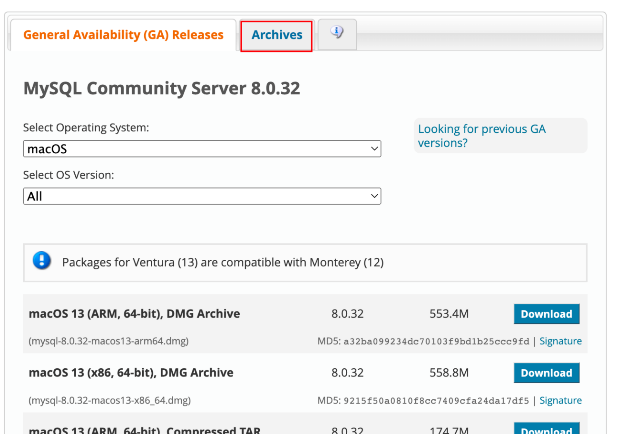Click the macOS dropdown chevron arrow
This screenshot has height=434, width=617.
[x=374, y=149]
